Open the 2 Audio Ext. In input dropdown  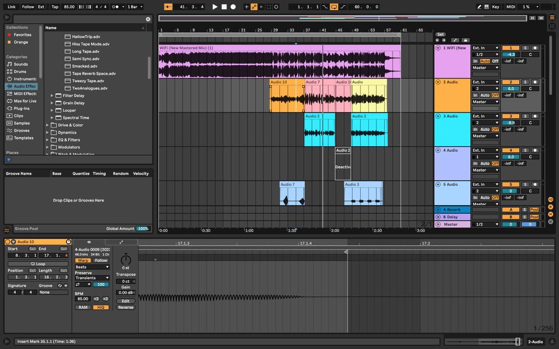485,82
